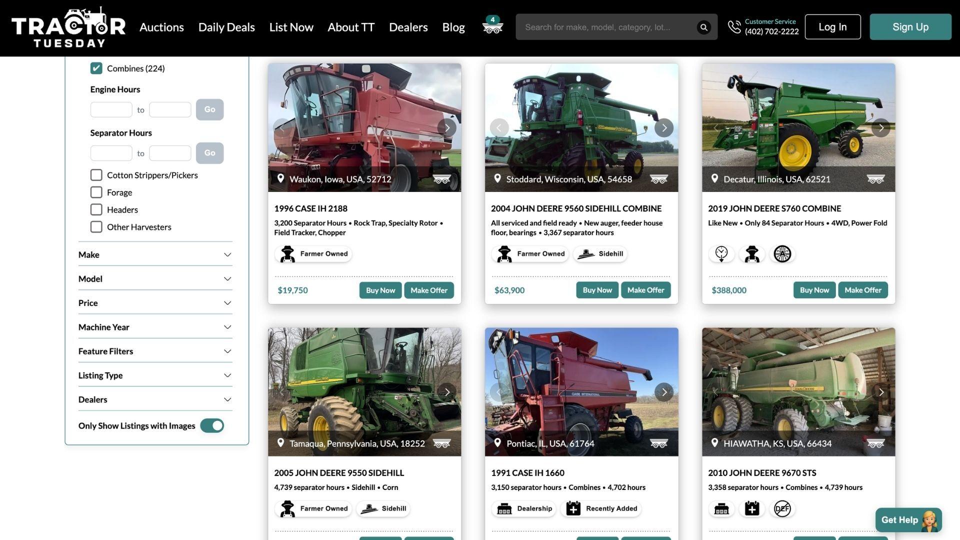960x540 pixels.
Task: Next image arrow on 1991 Case IH 1660
Action: click(x=663, y=392)
